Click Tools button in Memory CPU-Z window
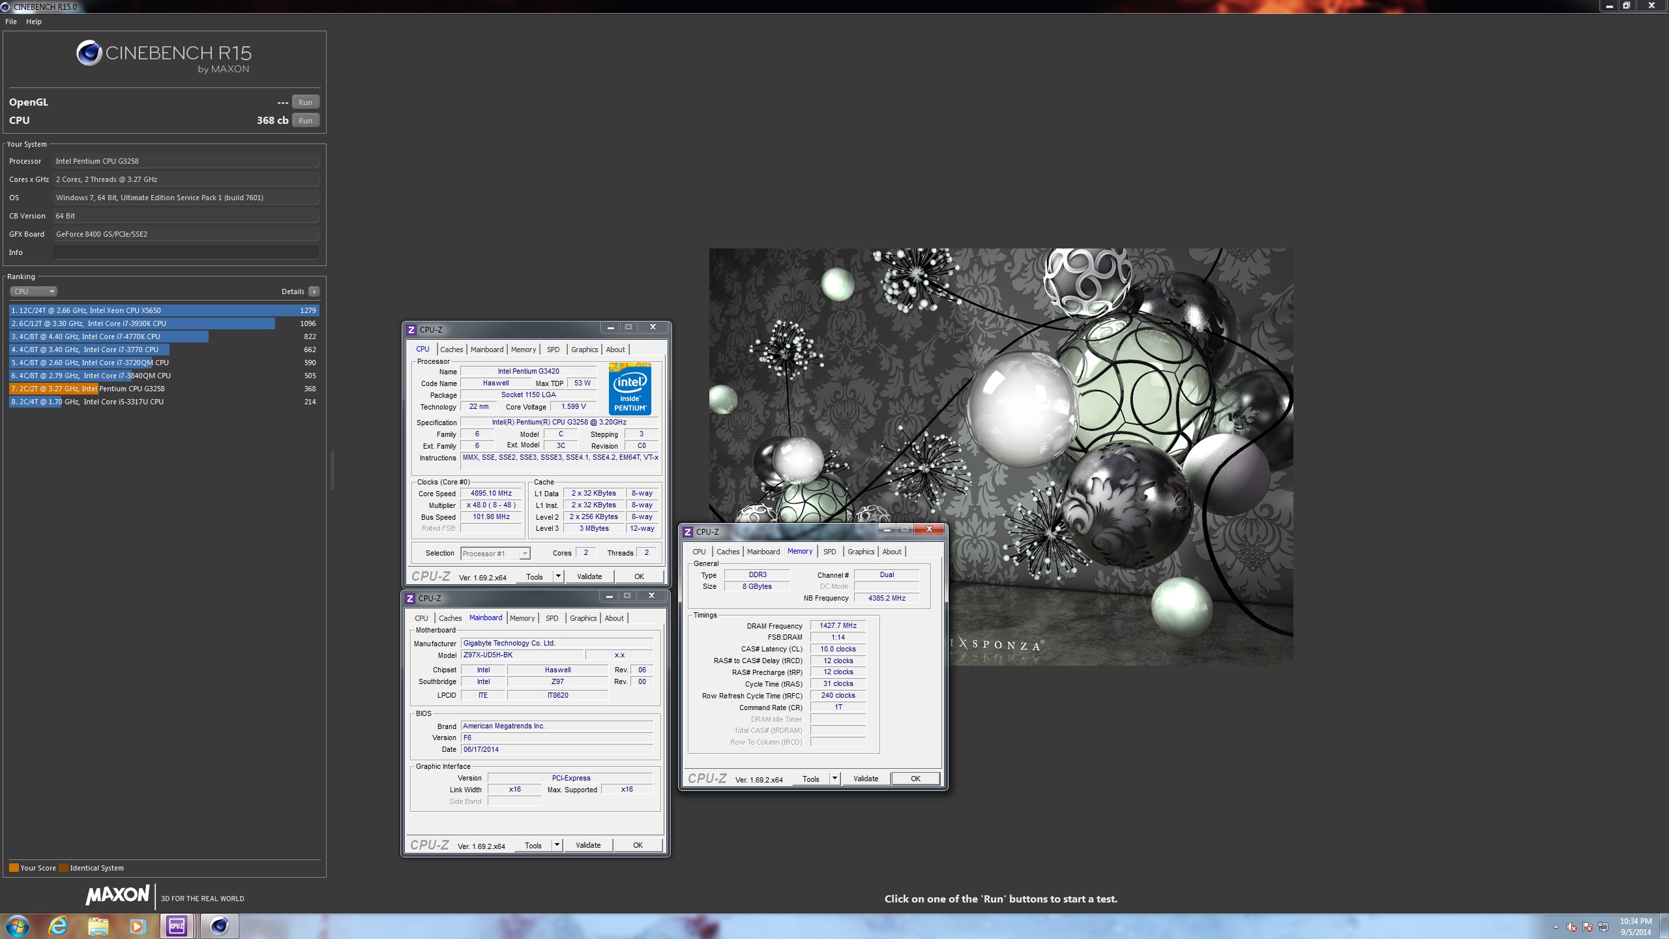Viewport: 1669px width, 939px height. (811, 779)
